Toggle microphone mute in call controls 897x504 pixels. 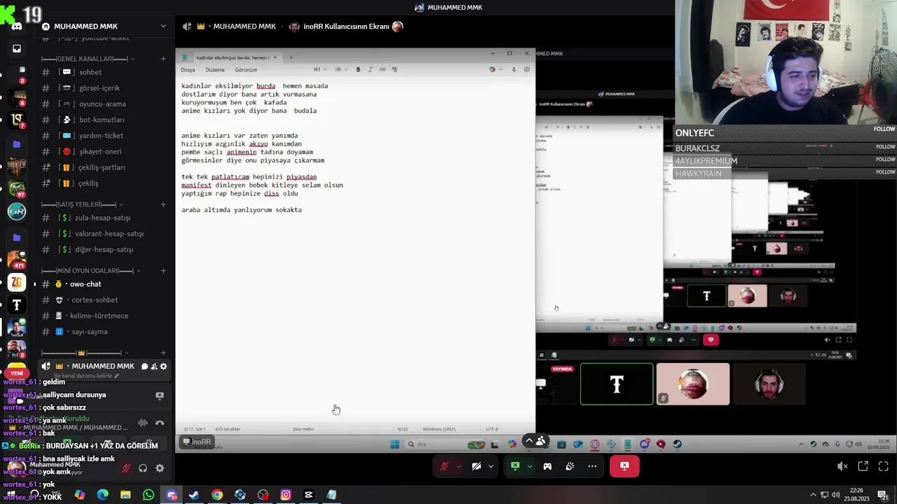point(444,466)
